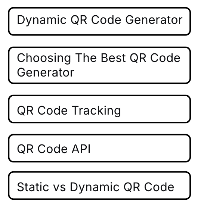Viewport: 210px width, 218px height.
Task: Open the QR Code Tracking link
Action: click(99, 109)
